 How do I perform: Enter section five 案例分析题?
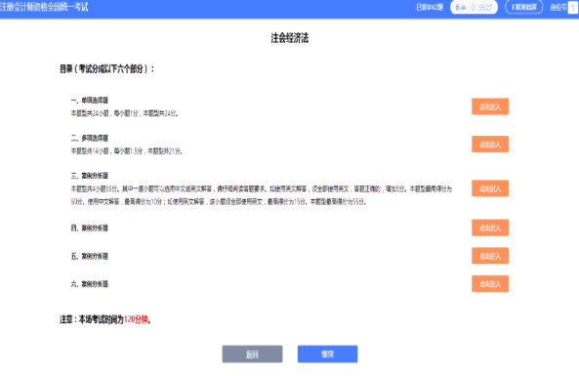tap(490, 256)
